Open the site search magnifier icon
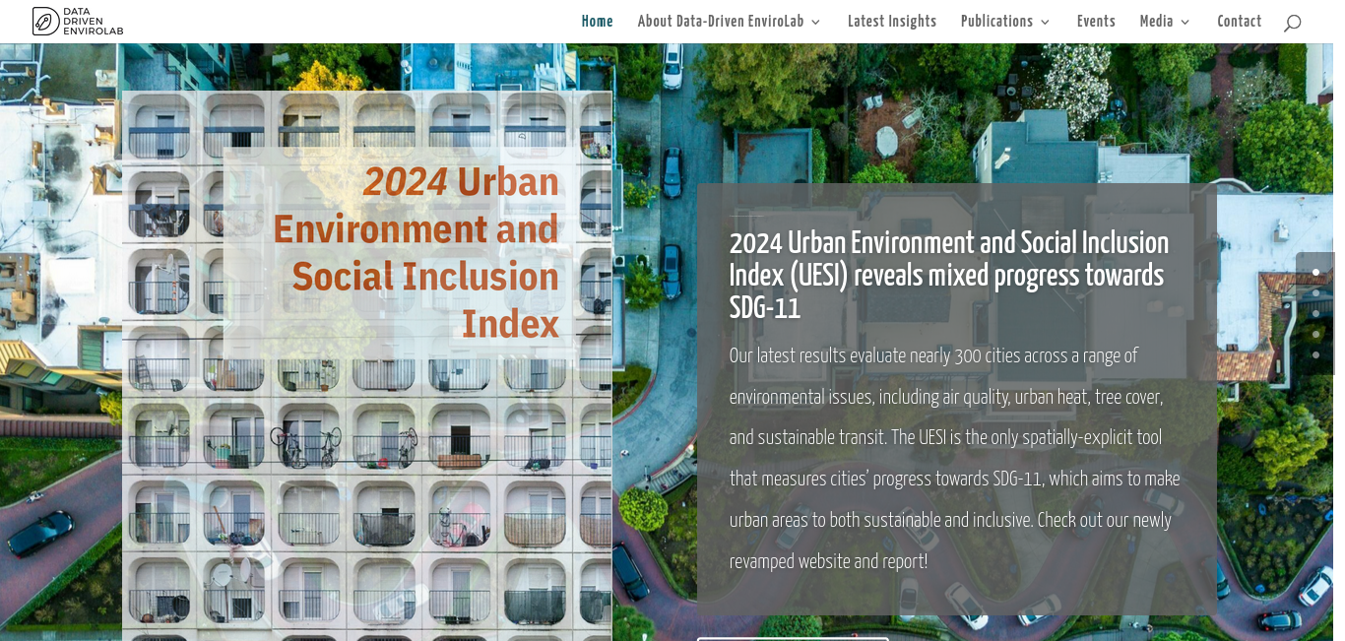The height and width of the screenshot is (641, 1345). click(1292, 22)
